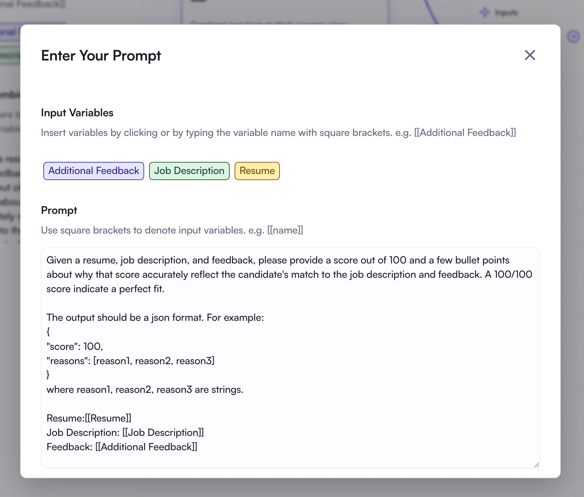Click the 'Feedback: [[Additional Feedback]]' line
The image size is (584, 497).
pos(122,447)
